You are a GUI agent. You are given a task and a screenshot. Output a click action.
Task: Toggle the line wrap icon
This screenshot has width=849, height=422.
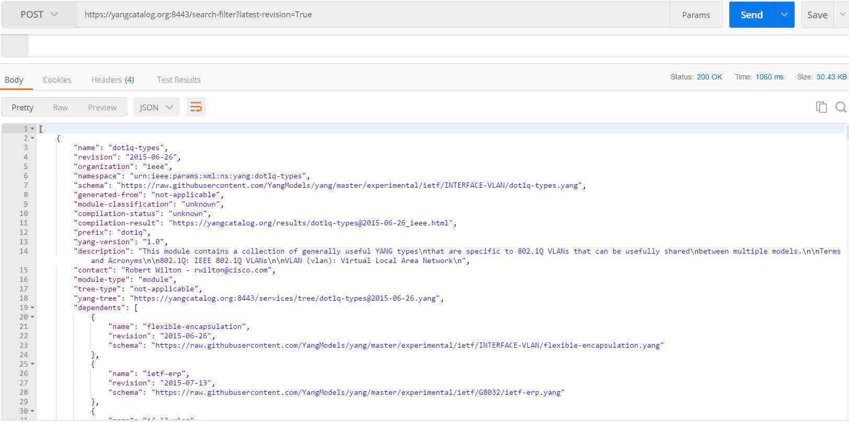coord(196,107)
